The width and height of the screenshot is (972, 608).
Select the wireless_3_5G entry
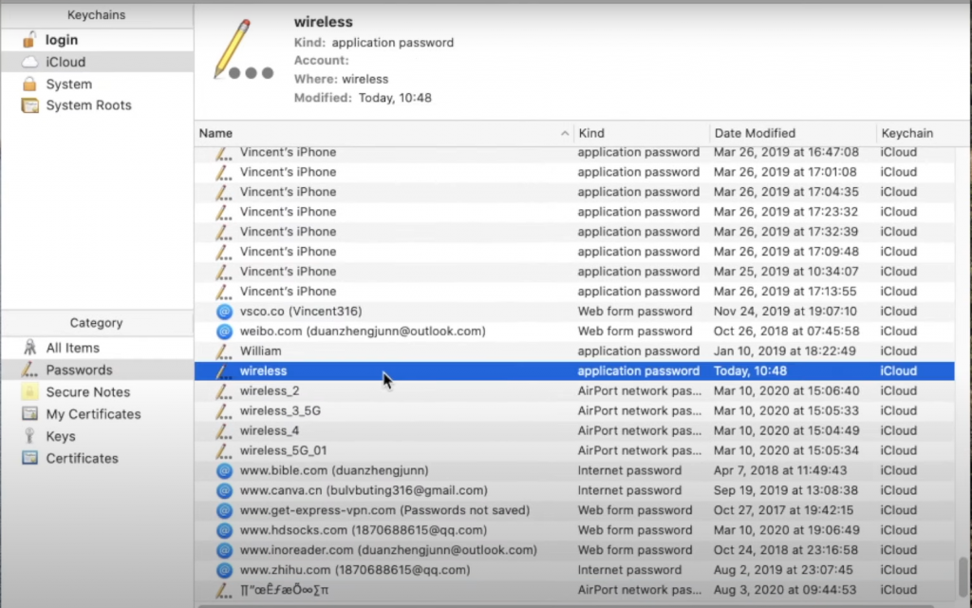(574, 410)
